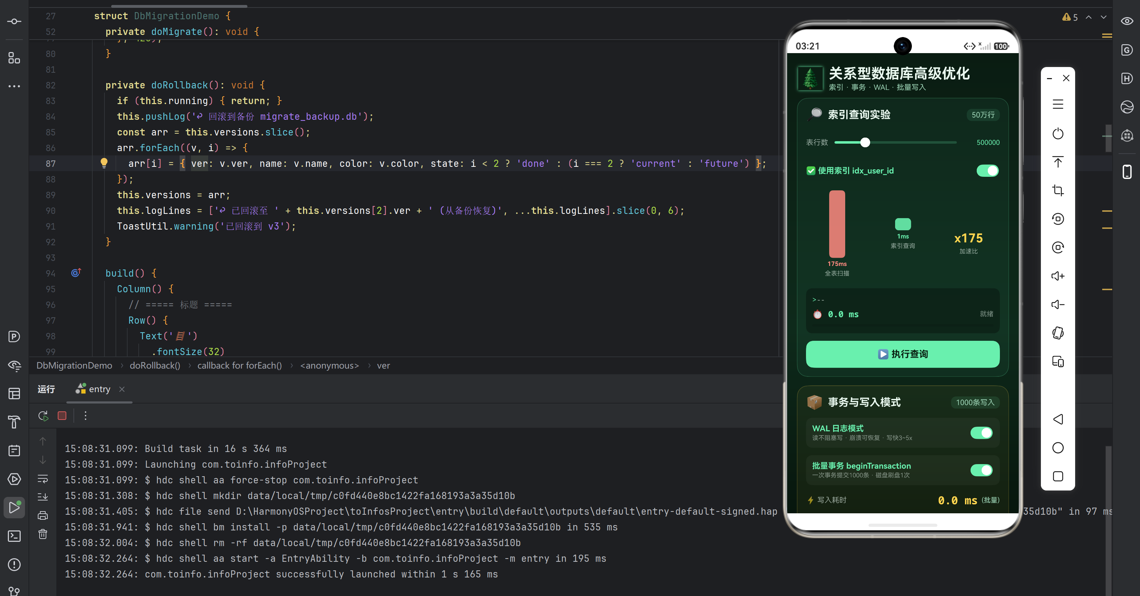
Task: Open the Commit tool window icon
Action: [x=14, y=21]
